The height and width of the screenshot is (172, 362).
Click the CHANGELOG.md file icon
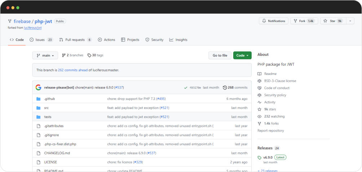[39, 153]
